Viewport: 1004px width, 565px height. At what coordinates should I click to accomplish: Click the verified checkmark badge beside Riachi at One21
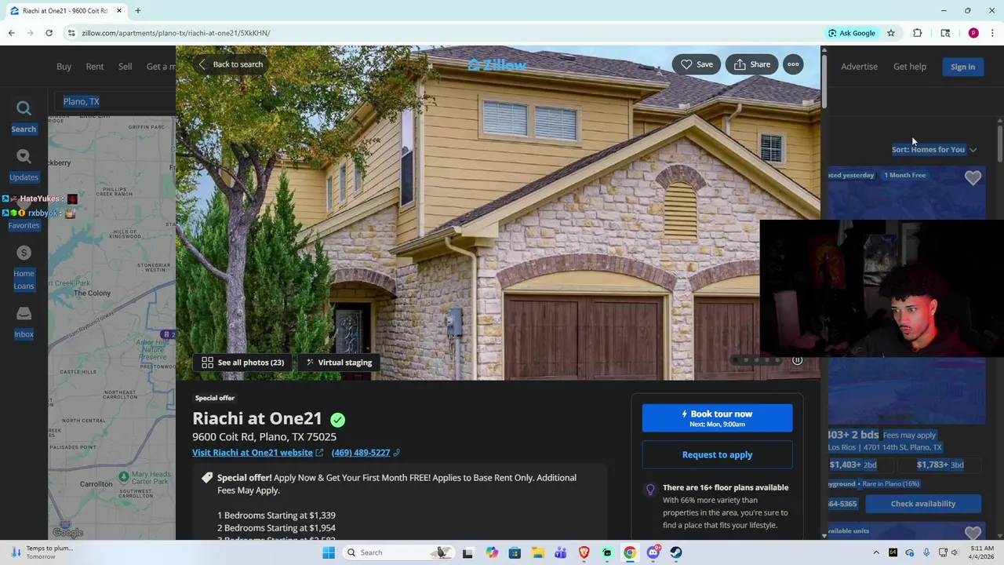[x=337, y=420]
